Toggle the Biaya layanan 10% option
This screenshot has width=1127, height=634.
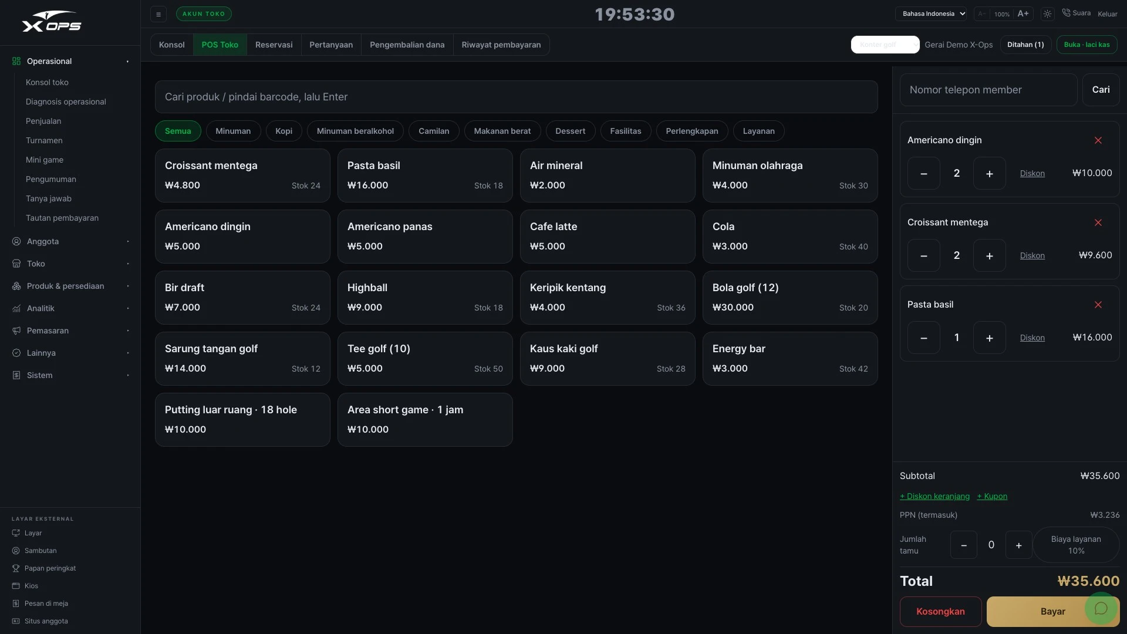tap(1076, 545)
